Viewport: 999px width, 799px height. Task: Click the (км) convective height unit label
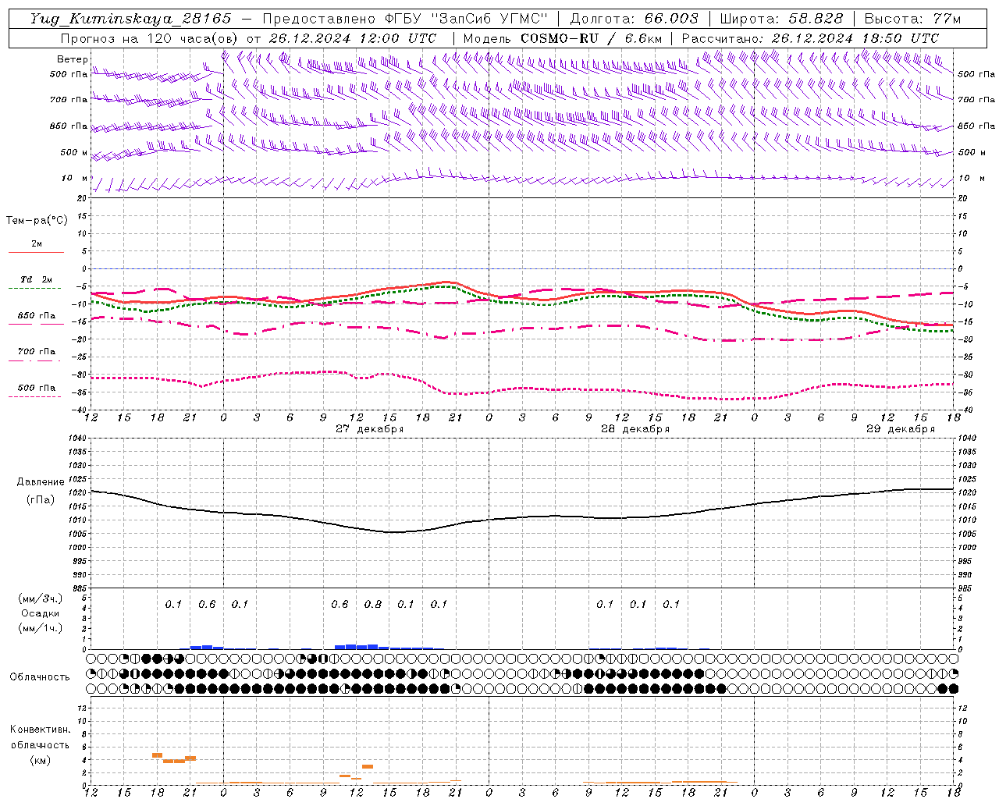(40, 760)
